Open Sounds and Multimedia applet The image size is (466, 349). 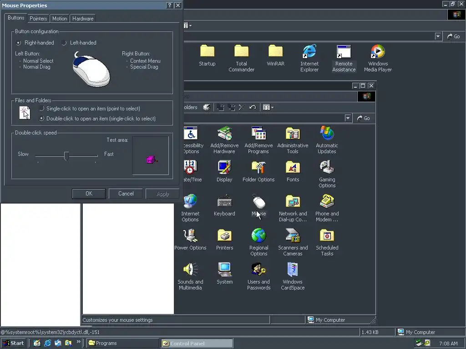click(190, 276)
